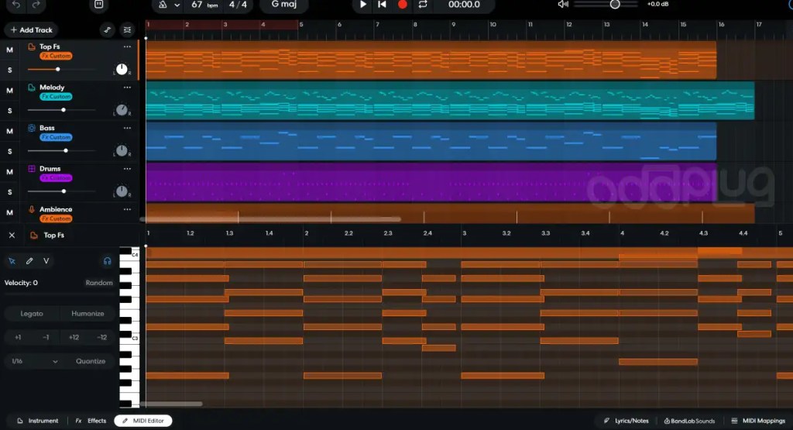Click the automation curve icon
This screenshot has height=430, width=793.
click(x=107, y=30)
